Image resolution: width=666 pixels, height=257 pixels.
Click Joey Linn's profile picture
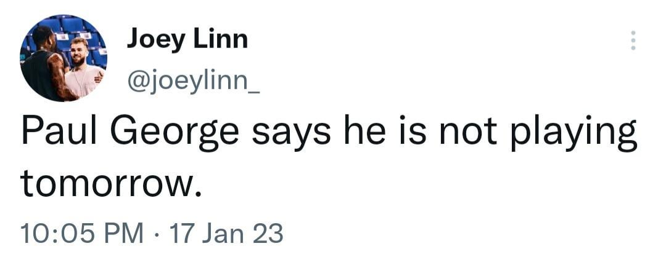[x=64, y=58]
